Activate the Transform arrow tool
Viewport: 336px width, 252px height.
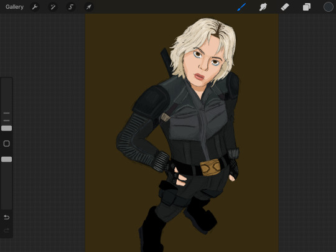(x=89, y=7)
